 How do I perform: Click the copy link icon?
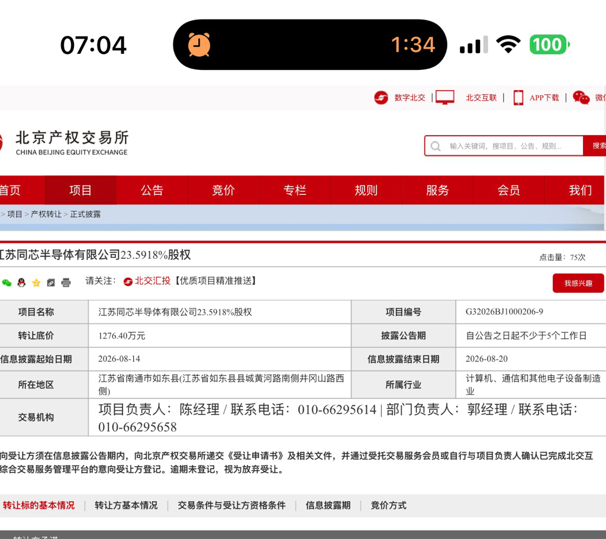coord(51,283)
